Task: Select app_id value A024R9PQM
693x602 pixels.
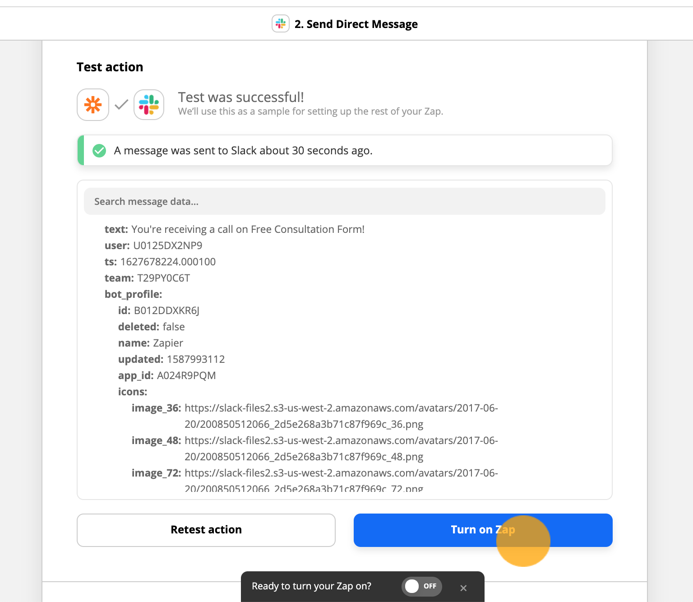Action: coord(186,375)
